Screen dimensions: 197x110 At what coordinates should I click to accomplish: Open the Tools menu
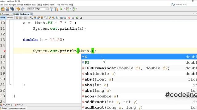pyautogui.click(x=58, y=5)
